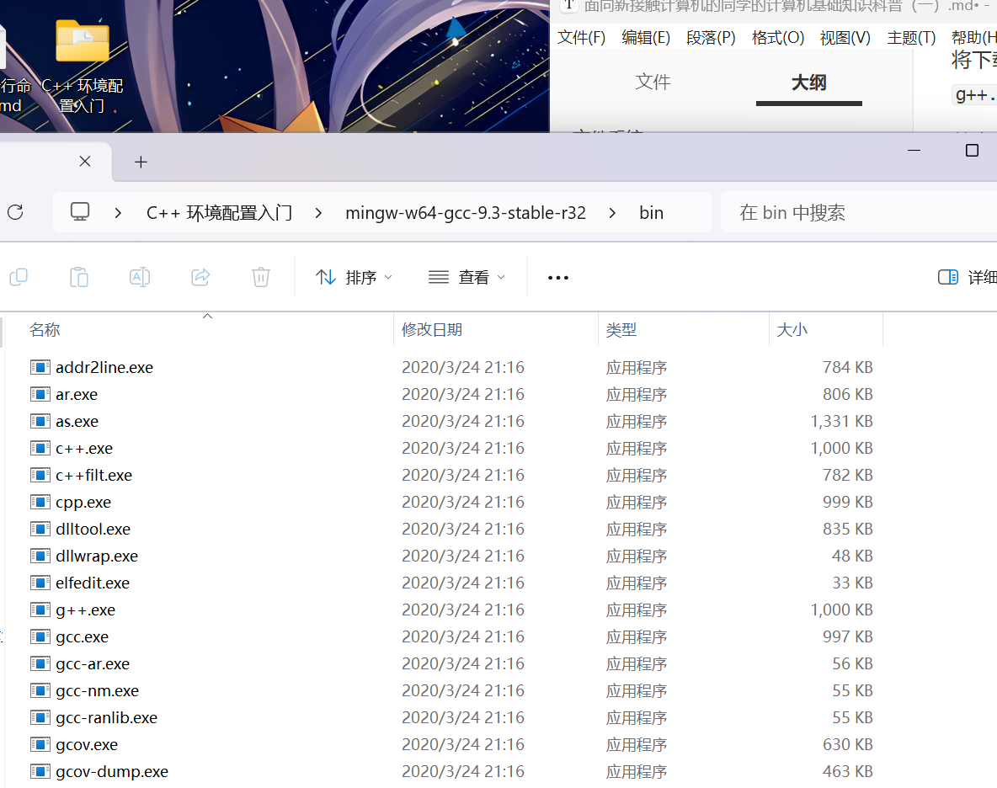
Task: Sort by 大小 column header
Action: pos(792,329)
